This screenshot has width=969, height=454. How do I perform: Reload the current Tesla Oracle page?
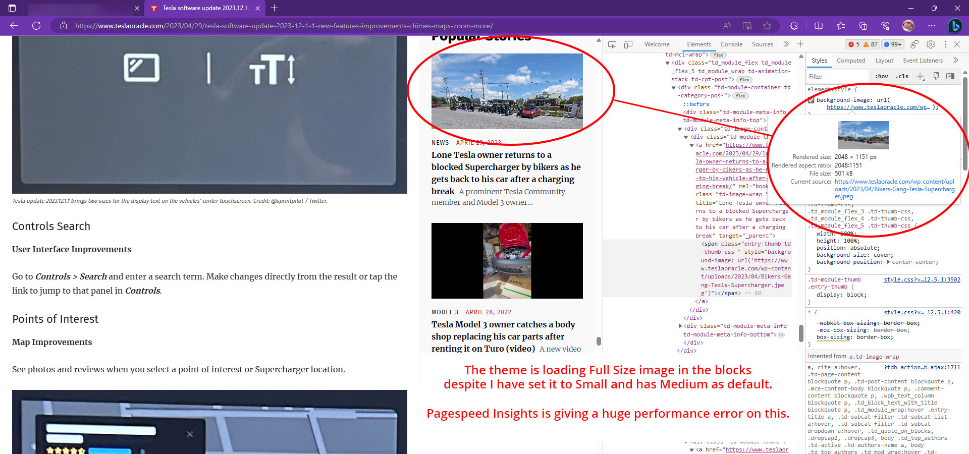tap(36, 26)
